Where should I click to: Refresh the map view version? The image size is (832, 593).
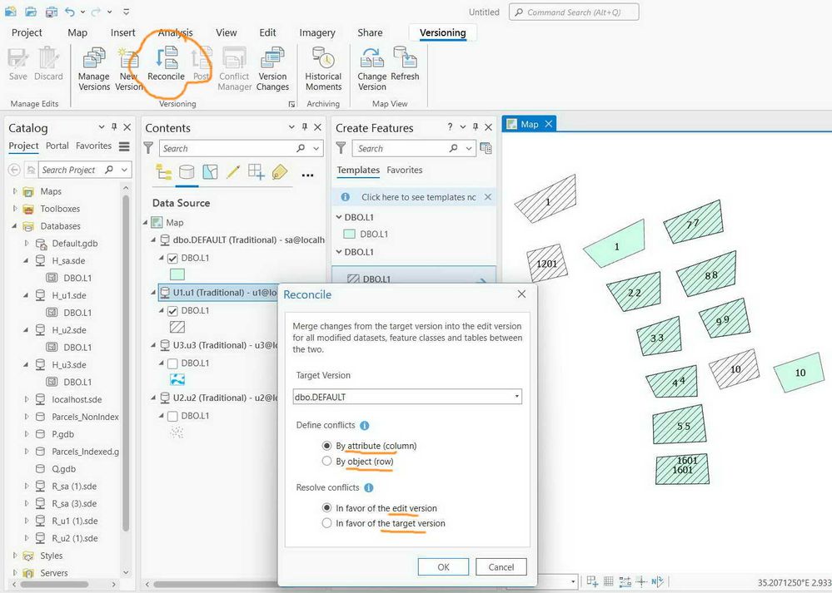pos(405,63)
